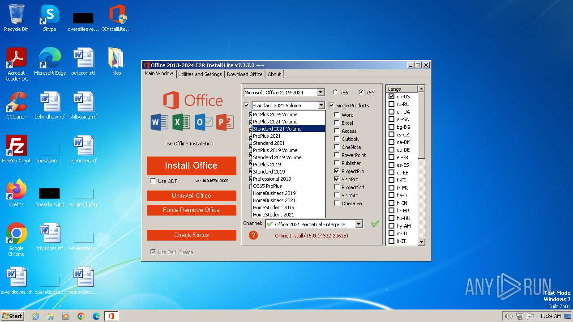Switch to the Utilities and Settings tab
Viewport: 573px width, 322px height.
tap(200, 74)
